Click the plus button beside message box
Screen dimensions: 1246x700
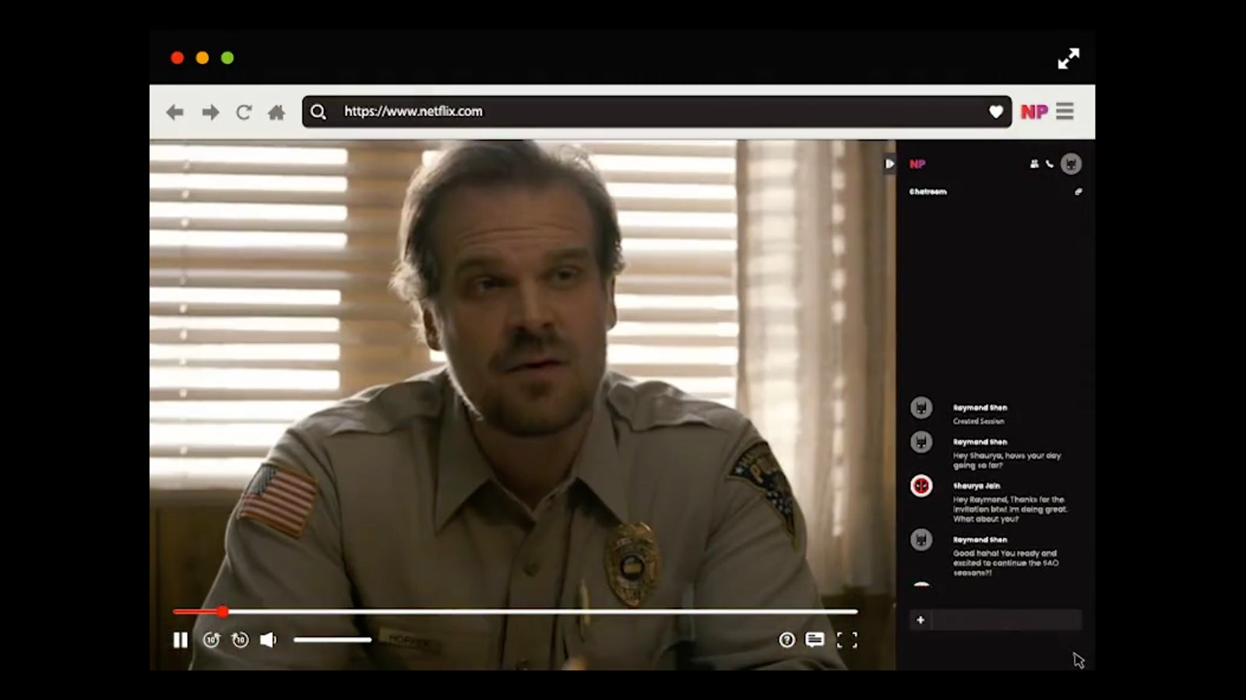tap(920, 620)
